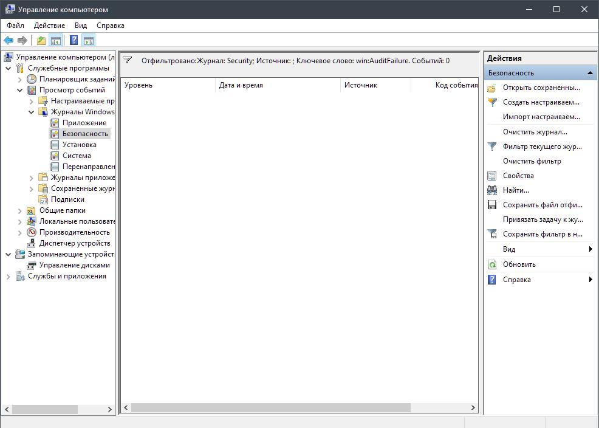Click the Application log icon
Viewport: 599px width, 428px height.
[x=55, y=123]
